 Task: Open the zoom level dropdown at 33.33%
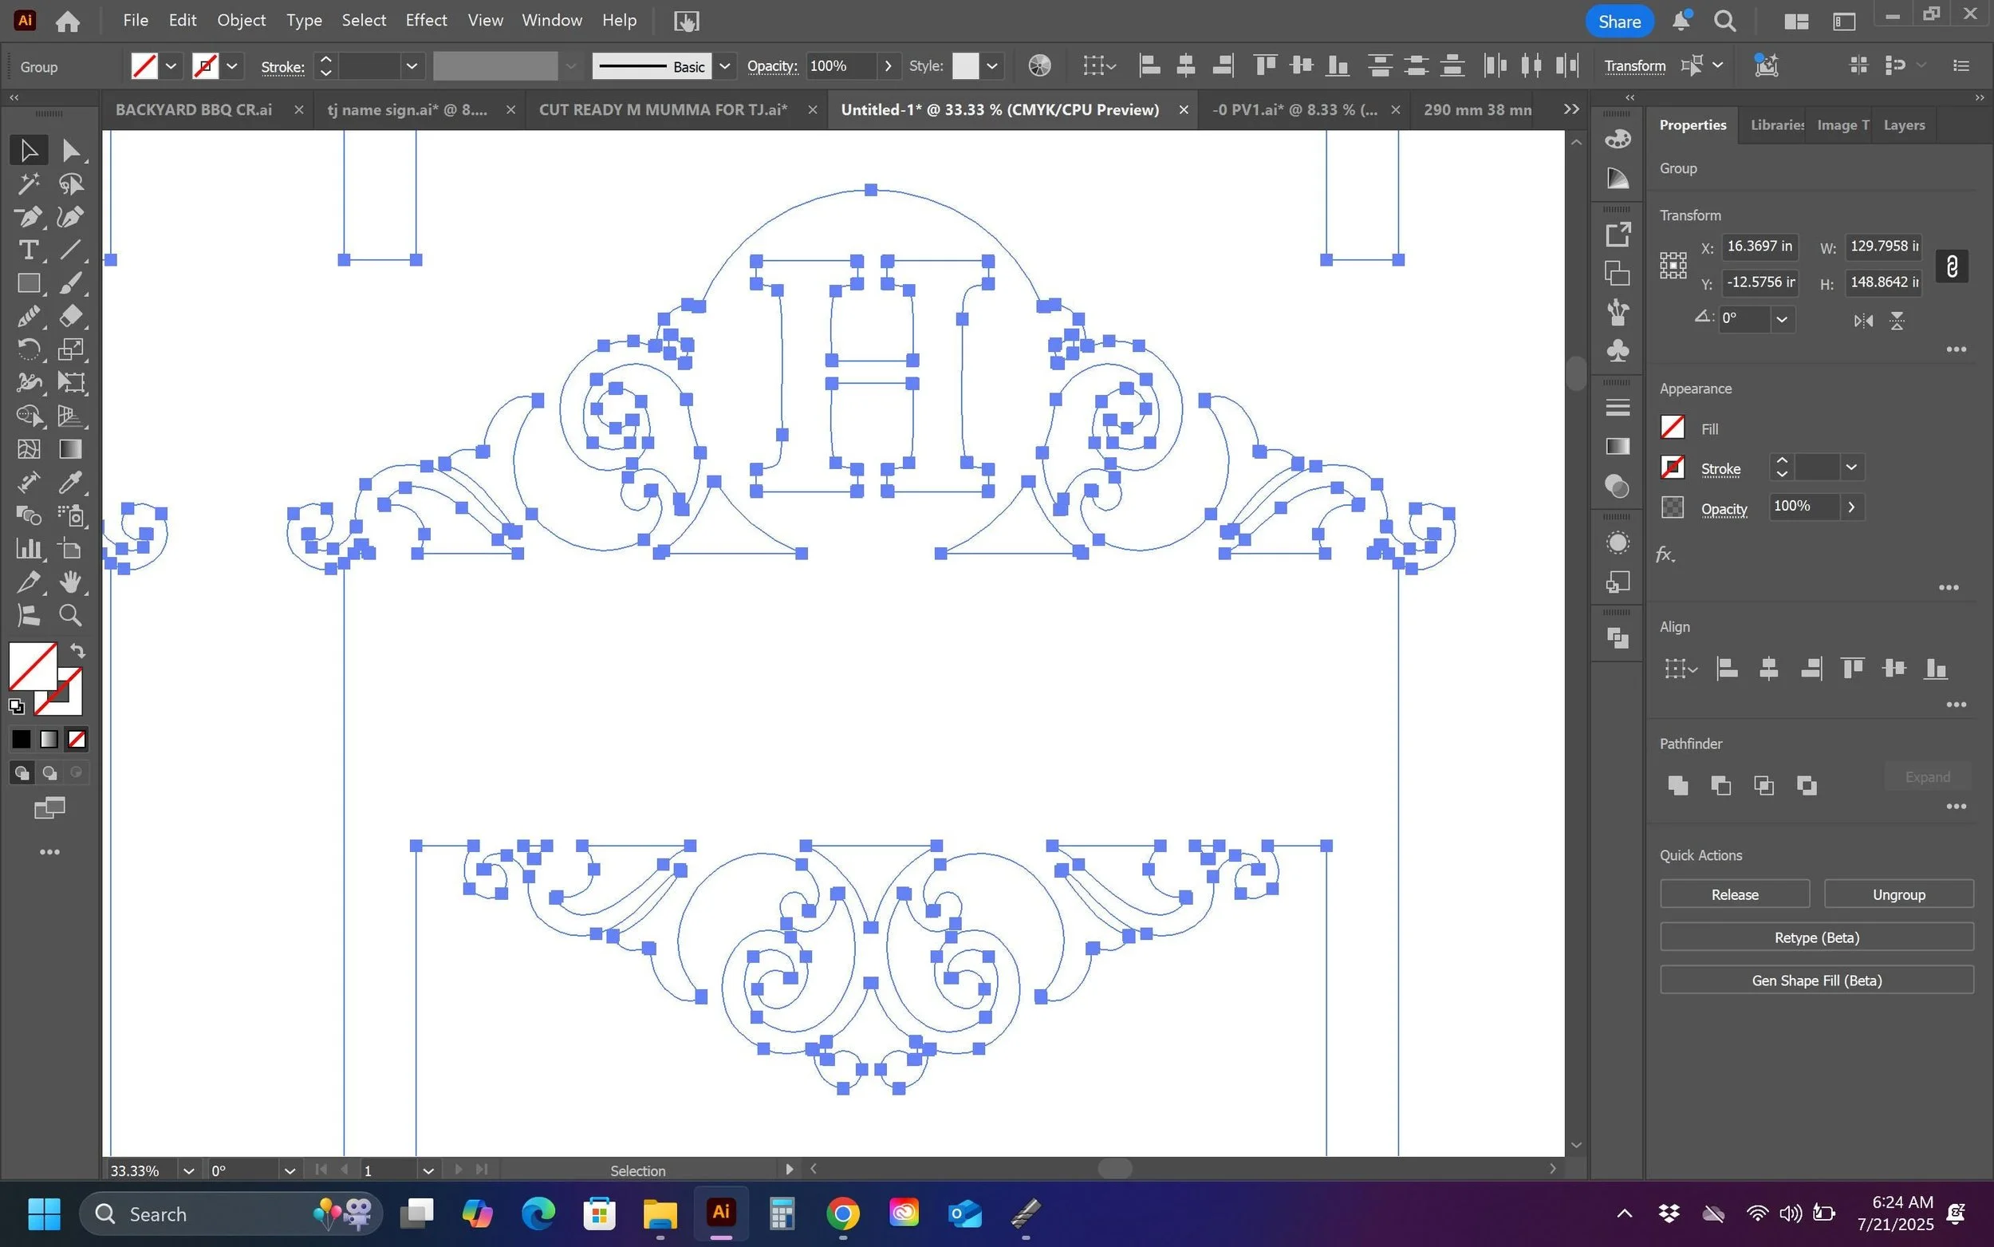click(189, 1170)
